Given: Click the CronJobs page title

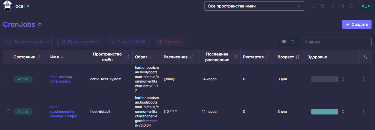Looking at the screenshot, I should point(19,24).
